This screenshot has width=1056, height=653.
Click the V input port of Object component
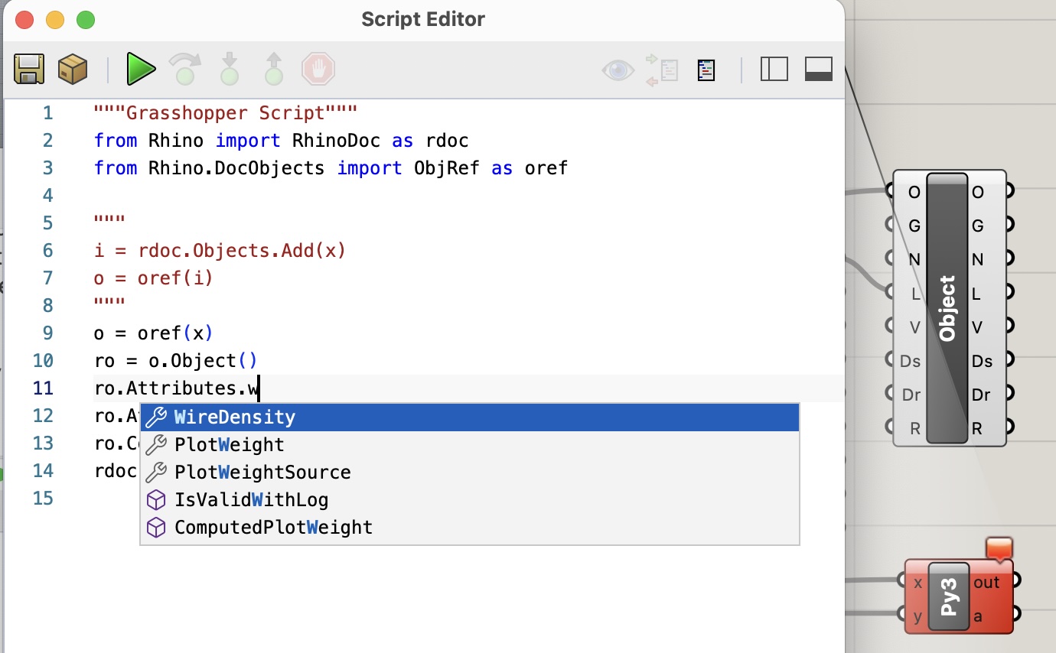890,325
